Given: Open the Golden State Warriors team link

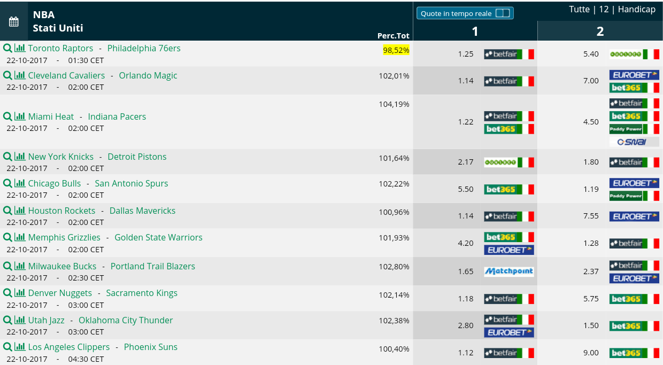Looking at the screenshot, I should 159,237.
